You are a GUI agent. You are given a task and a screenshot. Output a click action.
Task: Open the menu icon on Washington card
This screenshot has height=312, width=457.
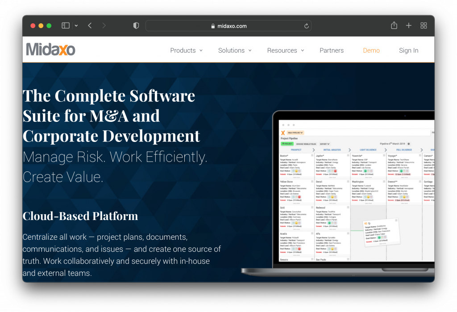pyautogui.click(x=384, y=181)
